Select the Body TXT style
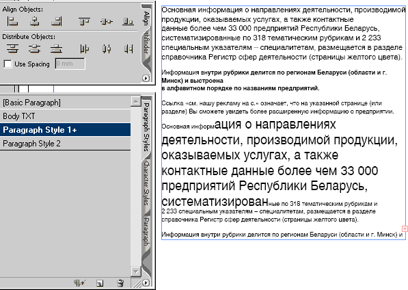The image size is (408, 290). pyautogui.click(x=65, y=116)
